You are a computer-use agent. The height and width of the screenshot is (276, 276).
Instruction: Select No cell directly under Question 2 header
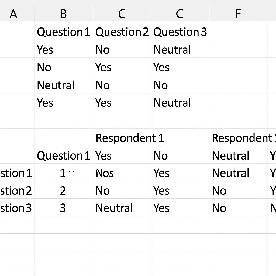(x=122, y=50)
